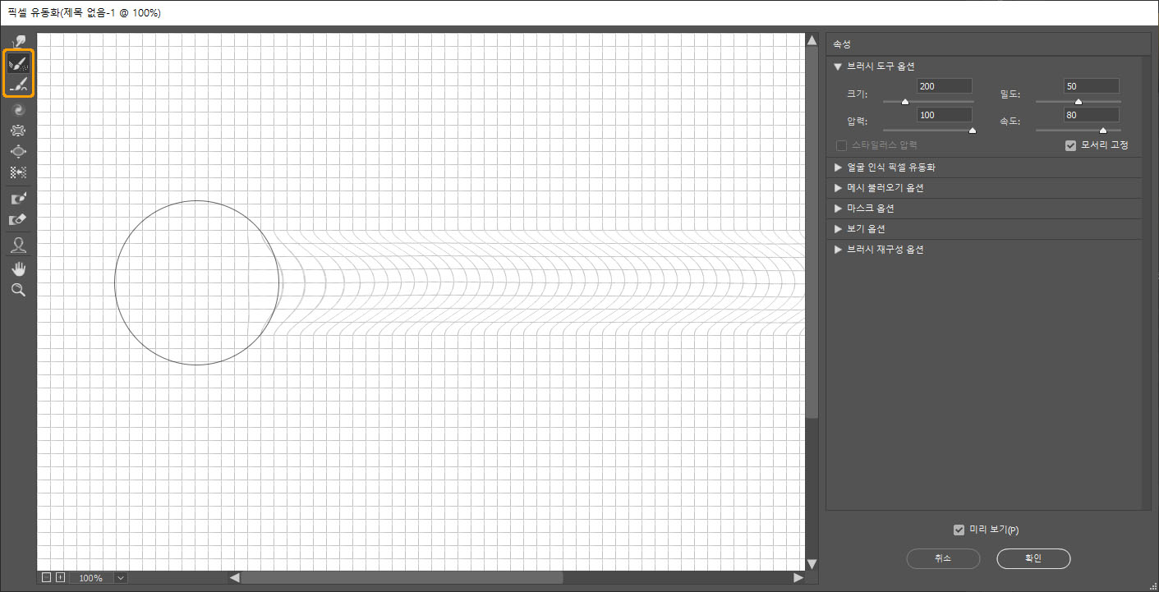Click the 밀도 input field showing 50
The width and height of the screenshot is (1159, 592).
click(1091, 86)
